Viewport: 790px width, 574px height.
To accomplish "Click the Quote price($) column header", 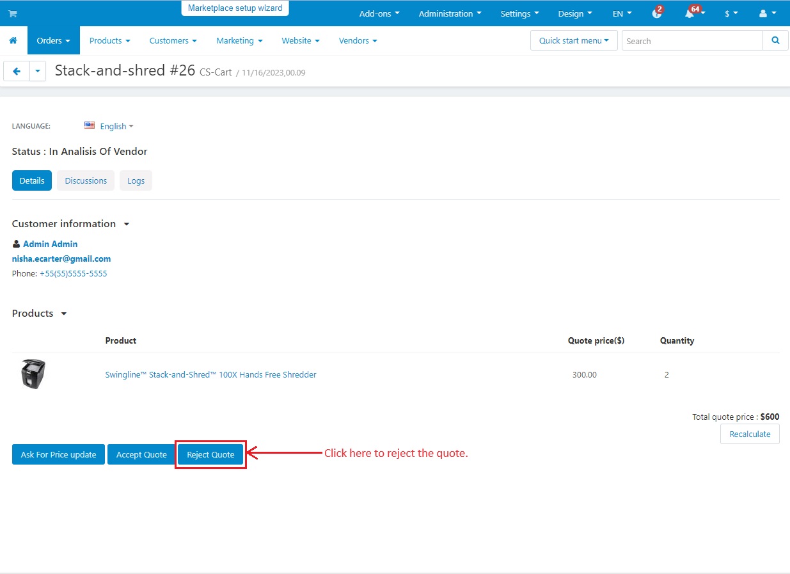I will click(596, 340).
